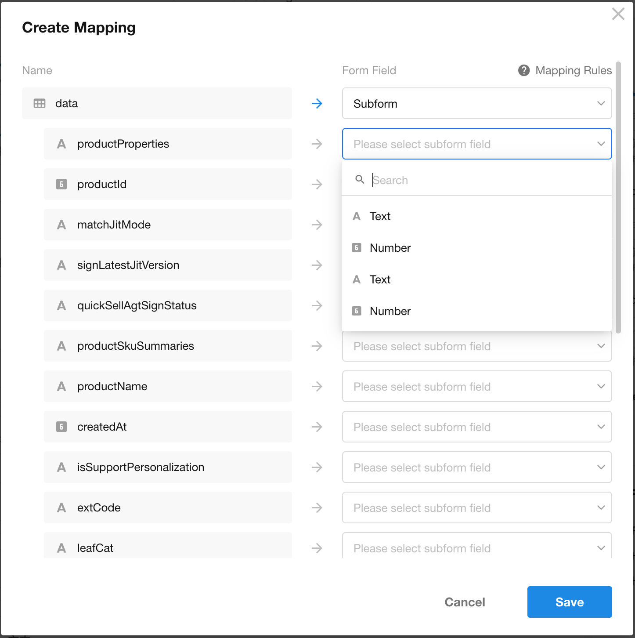Save the mapping
Viewport: 635px width, 638px height.
click(x=569, y=602)
